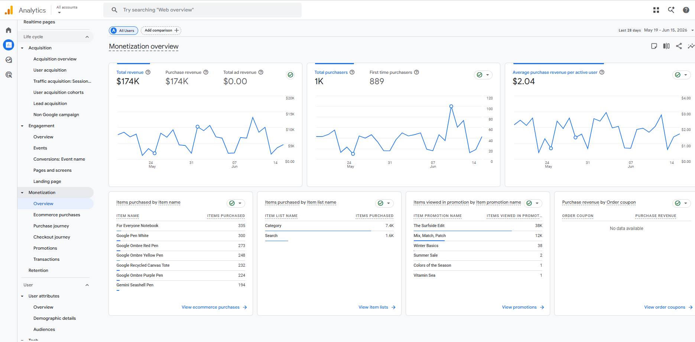Open Realtime pages in sidebar
This screenshot has width=695, height=342.
39,22
